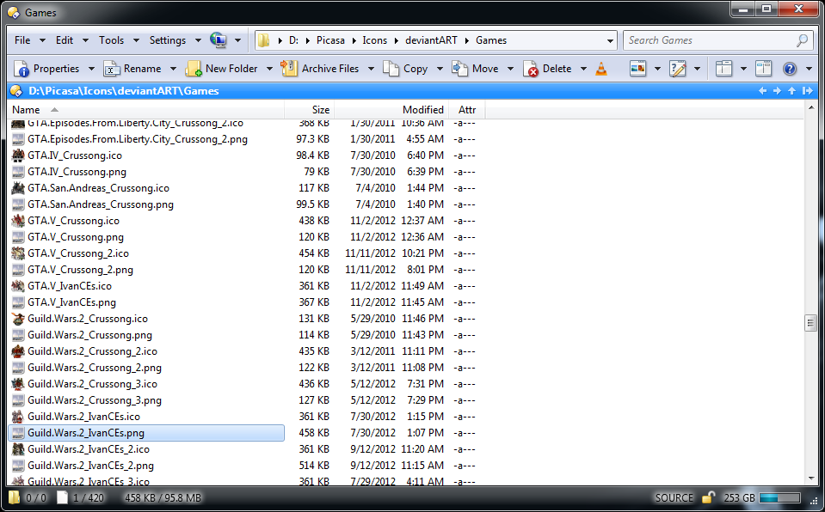Click the single-pane lister layout icon
The width and height of the screenshot is (825, 512).
(724, 69)
